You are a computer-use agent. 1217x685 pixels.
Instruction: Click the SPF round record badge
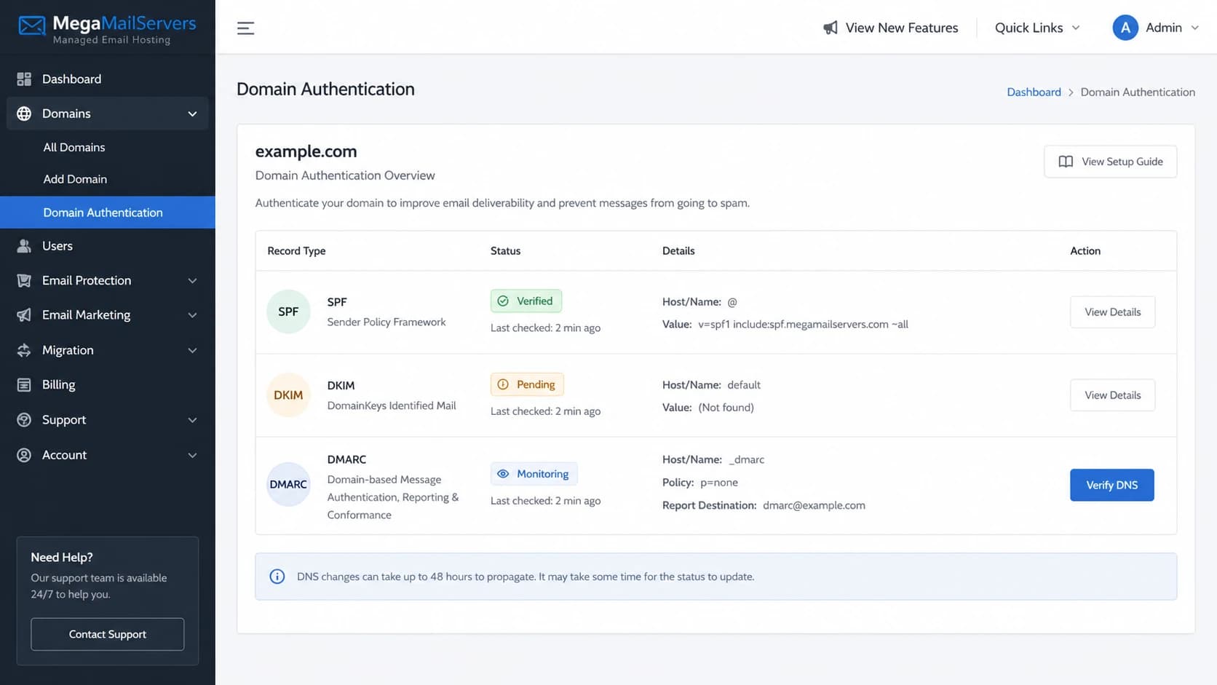click(288, 312)
